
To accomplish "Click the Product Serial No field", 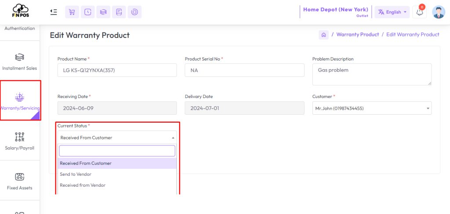I will point(244,70).
